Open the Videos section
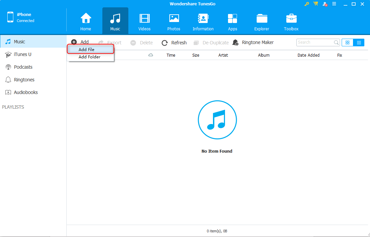This screenshot has width=370, height=237. point(144,22)
